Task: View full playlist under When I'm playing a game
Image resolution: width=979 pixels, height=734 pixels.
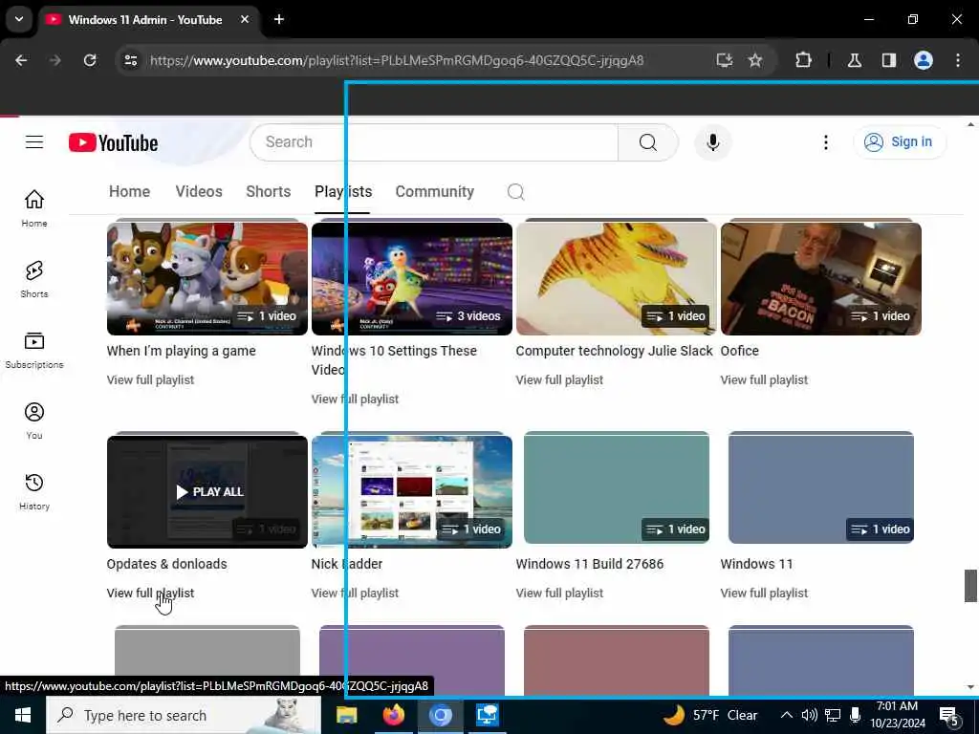Action: pyautogui.click(x=150, y=379)
